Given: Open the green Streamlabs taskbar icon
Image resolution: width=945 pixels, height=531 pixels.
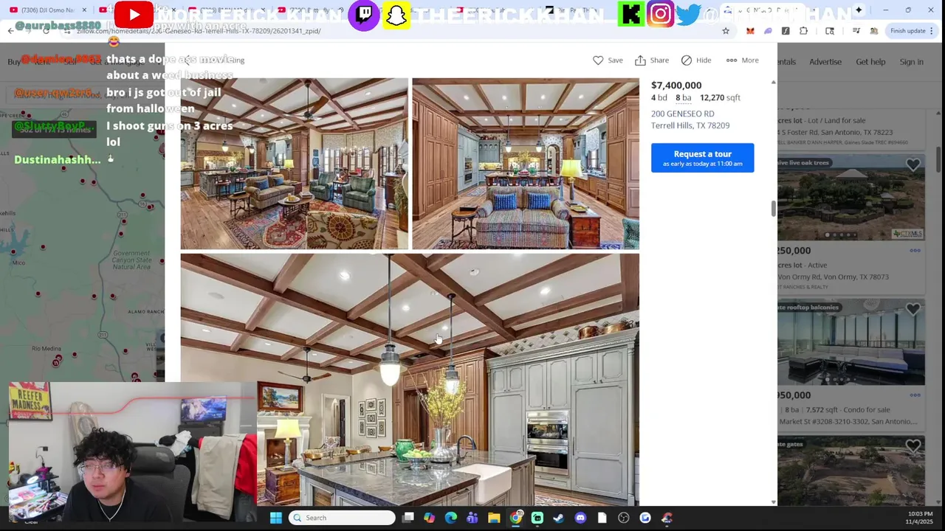Looking at the screenshot, I should tap(537, 518).
